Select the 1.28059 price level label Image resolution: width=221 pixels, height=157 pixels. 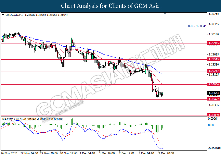[213, 115]
